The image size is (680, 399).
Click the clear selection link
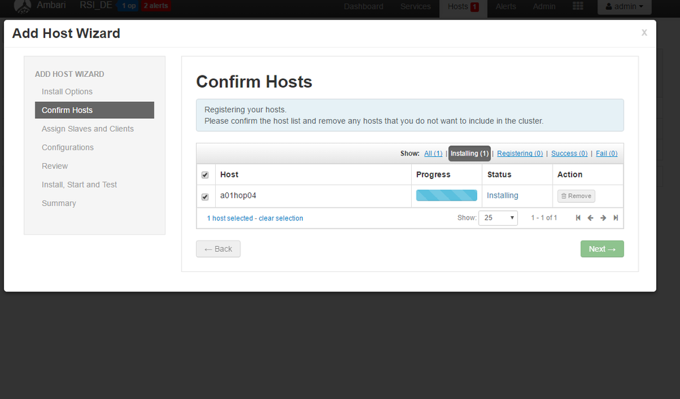281,218
